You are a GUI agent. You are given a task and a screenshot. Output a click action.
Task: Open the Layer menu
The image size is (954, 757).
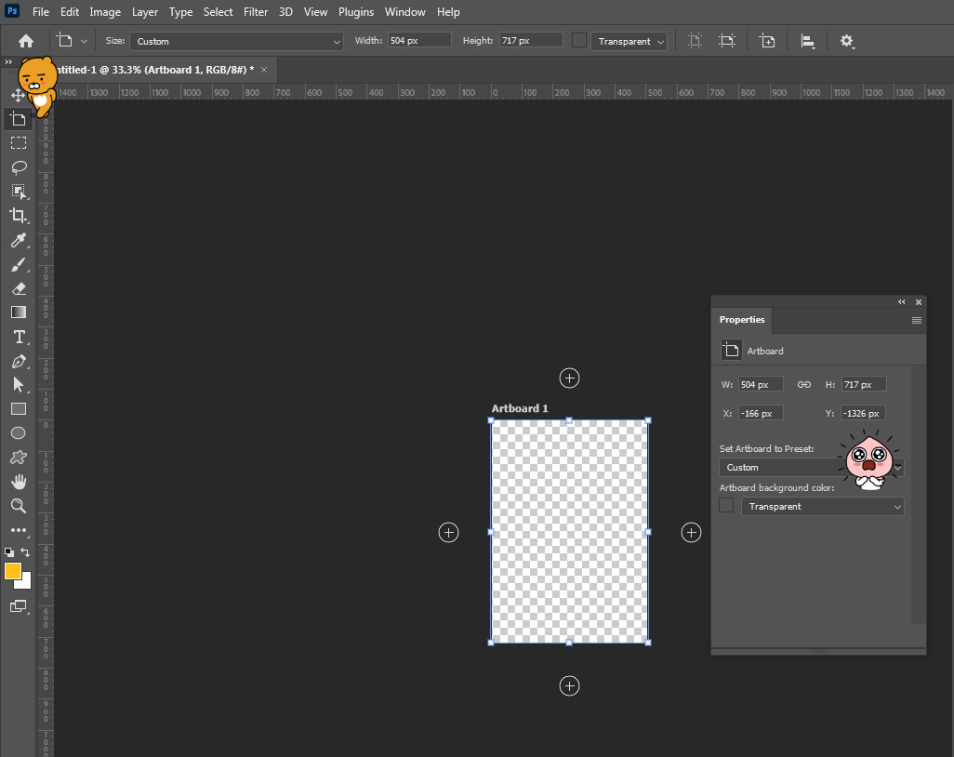[145, 12]
